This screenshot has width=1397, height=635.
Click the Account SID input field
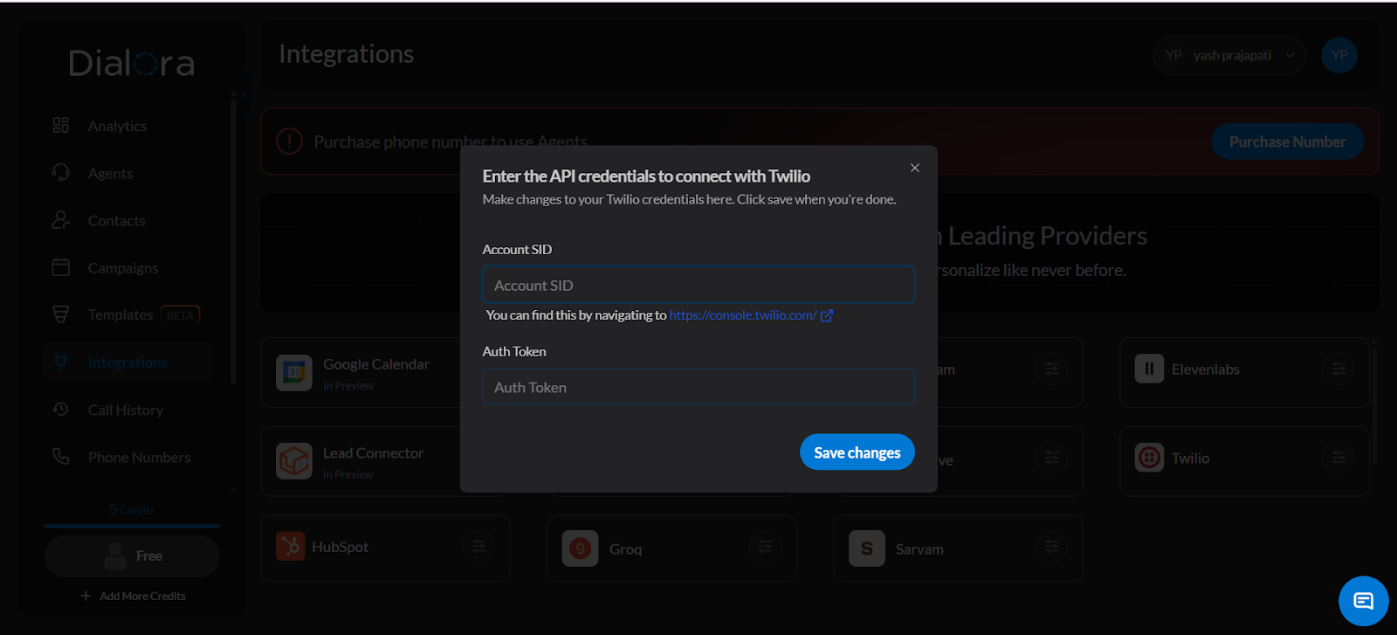click(x=698, y=286)
